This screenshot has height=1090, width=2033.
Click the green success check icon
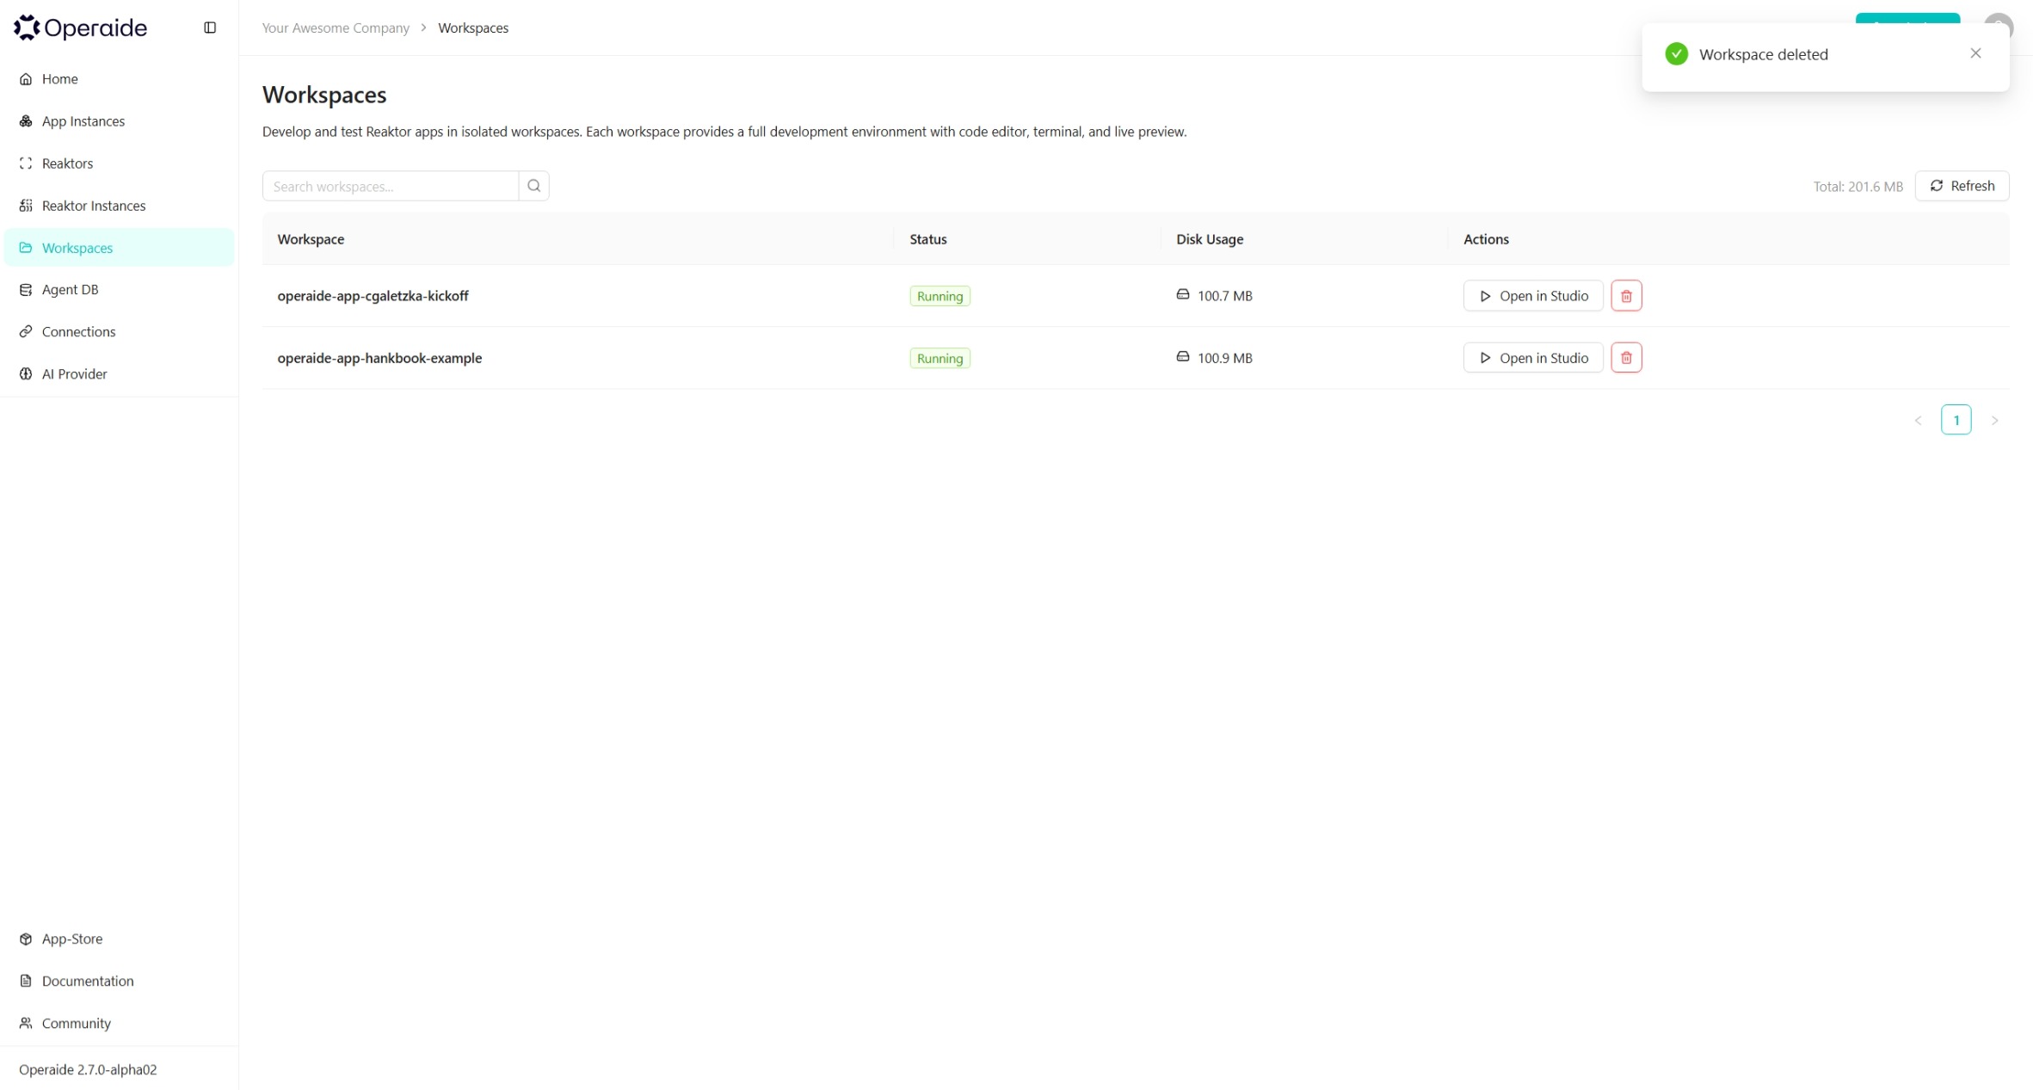[1676, 54]
